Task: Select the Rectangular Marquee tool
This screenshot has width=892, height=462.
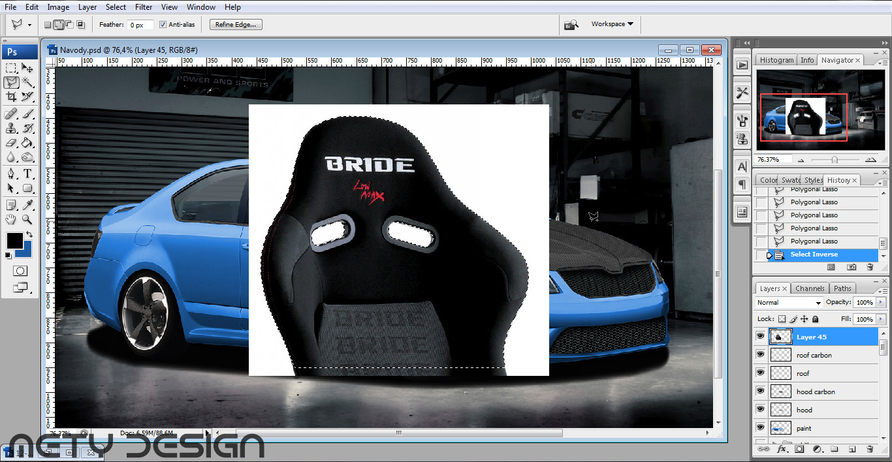Action: coord(11,68)
